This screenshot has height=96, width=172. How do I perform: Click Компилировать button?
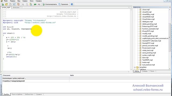tap(50, 4)
